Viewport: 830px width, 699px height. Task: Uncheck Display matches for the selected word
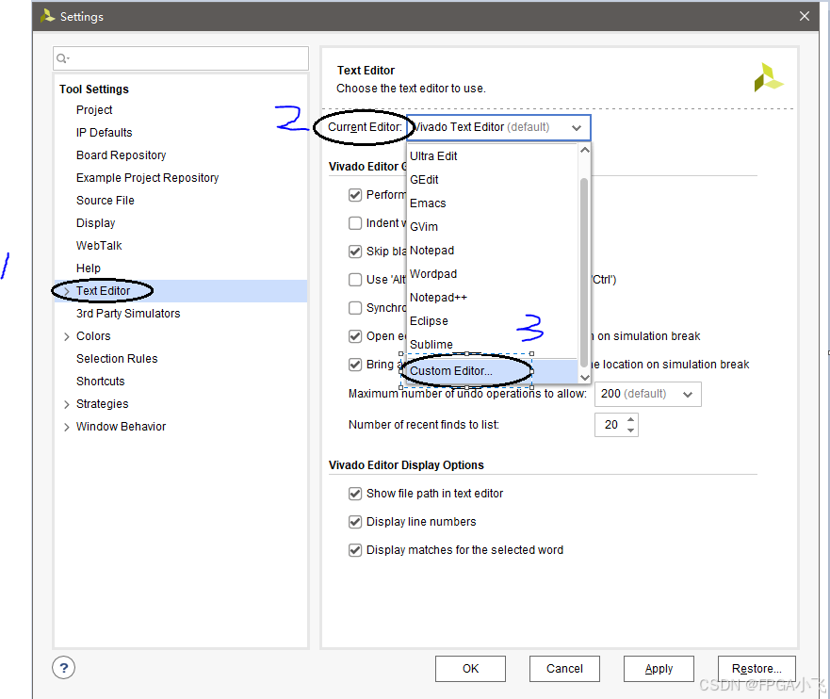click(x=354, y=550)
